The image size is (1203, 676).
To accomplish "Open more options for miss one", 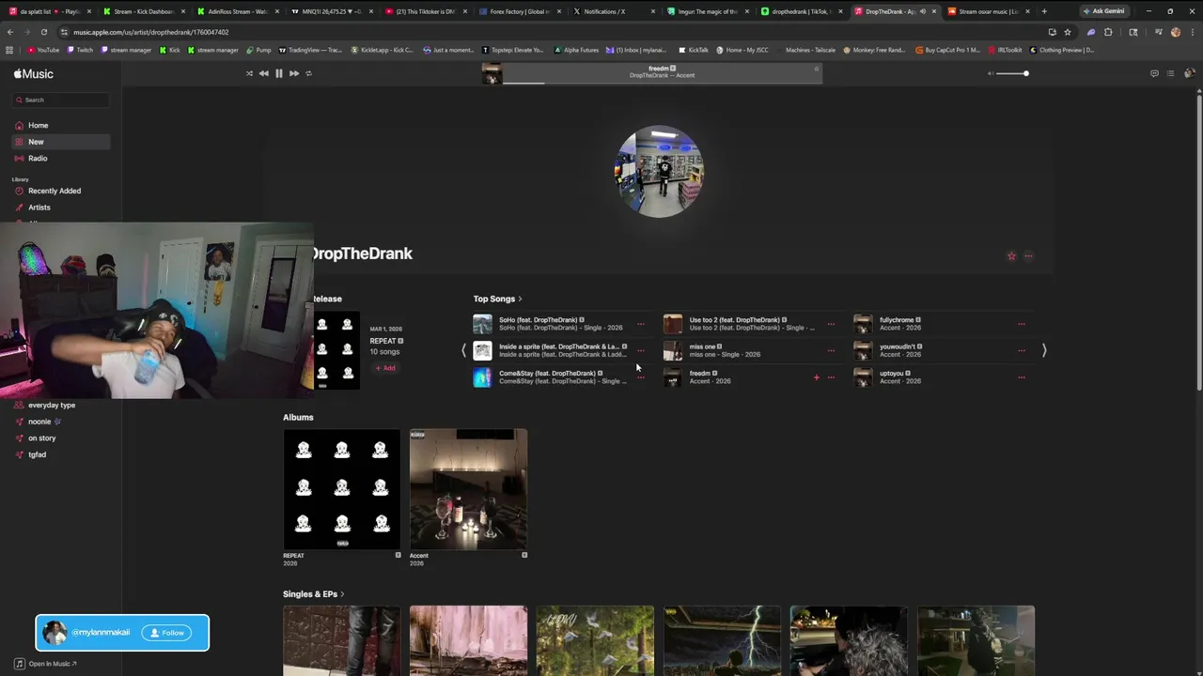I will tap(831, 351).
